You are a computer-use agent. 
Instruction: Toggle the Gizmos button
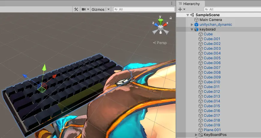coord(98,10)
